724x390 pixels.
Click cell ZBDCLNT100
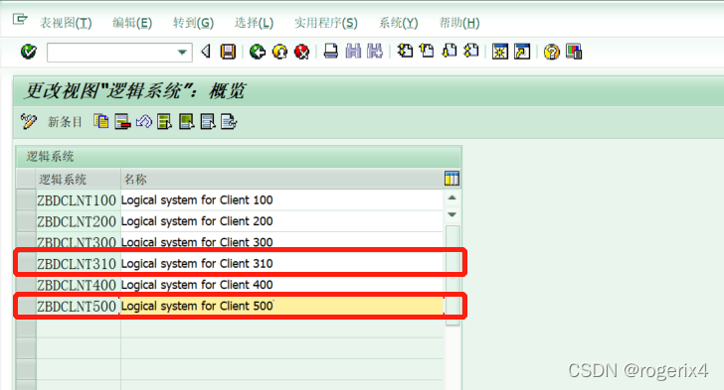(x=78, y=200)
